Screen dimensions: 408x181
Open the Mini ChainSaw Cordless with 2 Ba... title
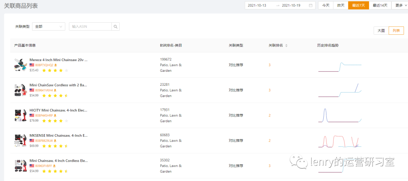[58, 85]
